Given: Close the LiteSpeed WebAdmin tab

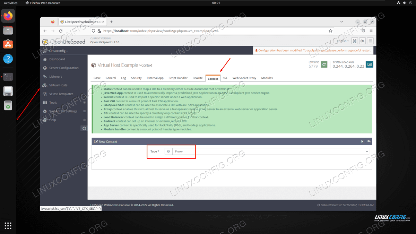Looking at the screenshot, I should point(103,22).
